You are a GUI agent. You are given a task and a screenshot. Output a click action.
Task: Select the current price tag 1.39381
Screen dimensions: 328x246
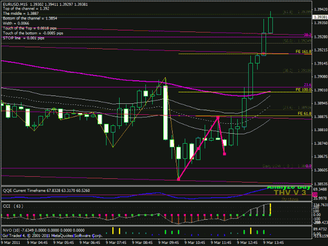coord(320,17)
